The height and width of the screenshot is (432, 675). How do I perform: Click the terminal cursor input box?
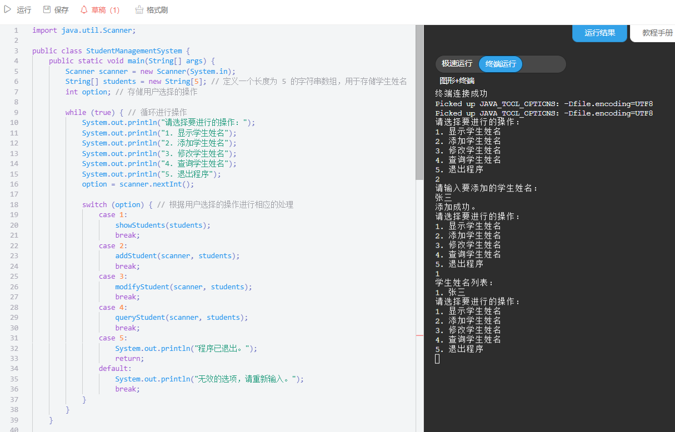[437, 359]
